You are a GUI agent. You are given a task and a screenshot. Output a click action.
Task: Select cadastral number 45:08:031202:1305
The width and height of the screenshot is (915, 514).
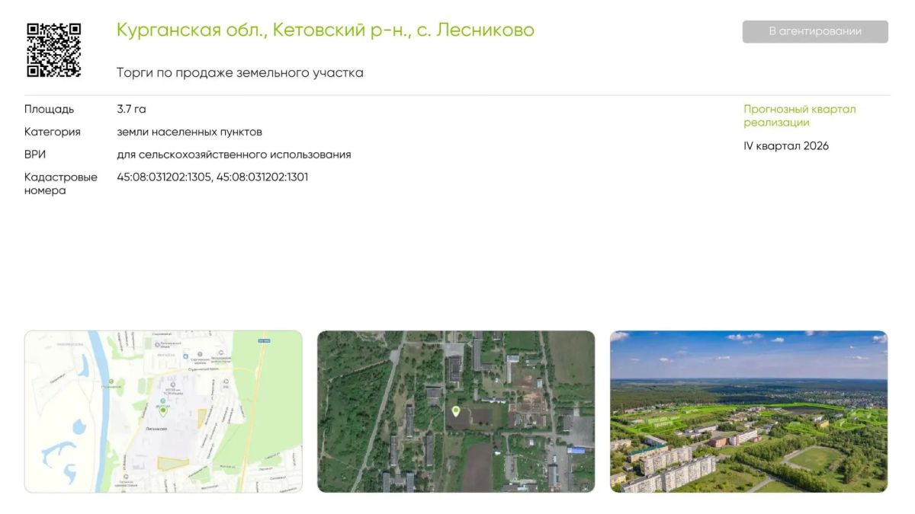163,177
